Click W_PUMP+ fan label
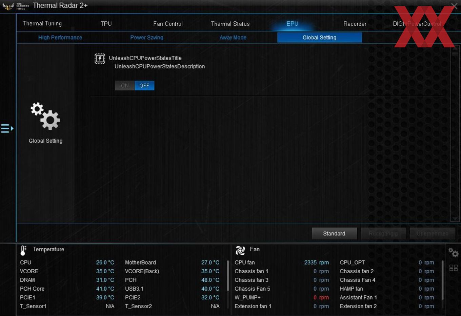This screenshot has width=461, height=316. [247, 298]
